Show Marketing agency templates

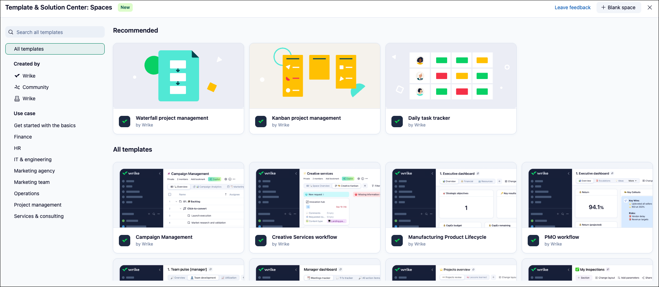[34, 171]
